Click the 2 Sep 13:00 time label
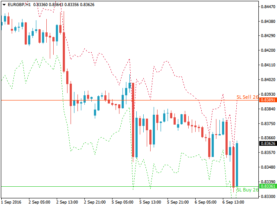277x207 pixels. (67, 202)
